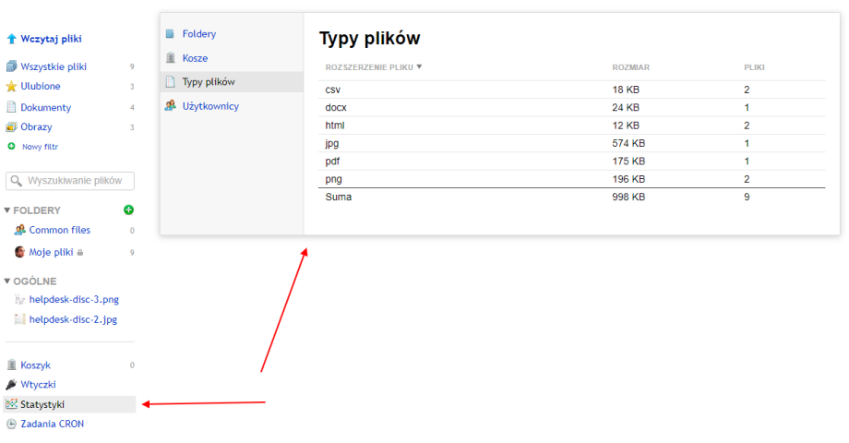Viewport: 849px width, 443px height.
Task: Click the green plus icon beside FOLDERY
Action: [x=128, y=210]
